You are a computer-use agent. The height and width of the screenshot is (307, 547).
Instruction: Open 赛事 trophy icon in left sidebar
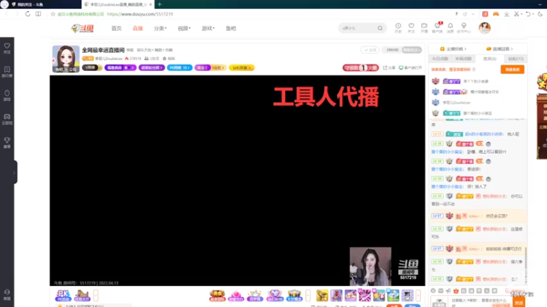(x=7, y=143)
